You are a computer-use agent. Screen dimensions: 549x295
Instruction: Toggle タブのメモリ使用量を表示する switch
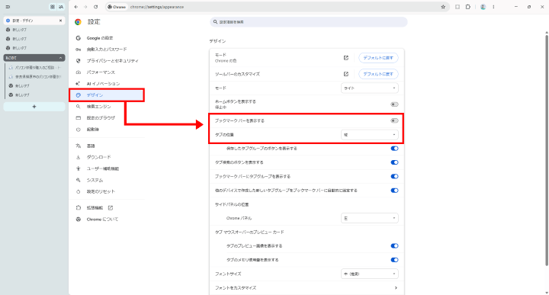coord(394,260)
